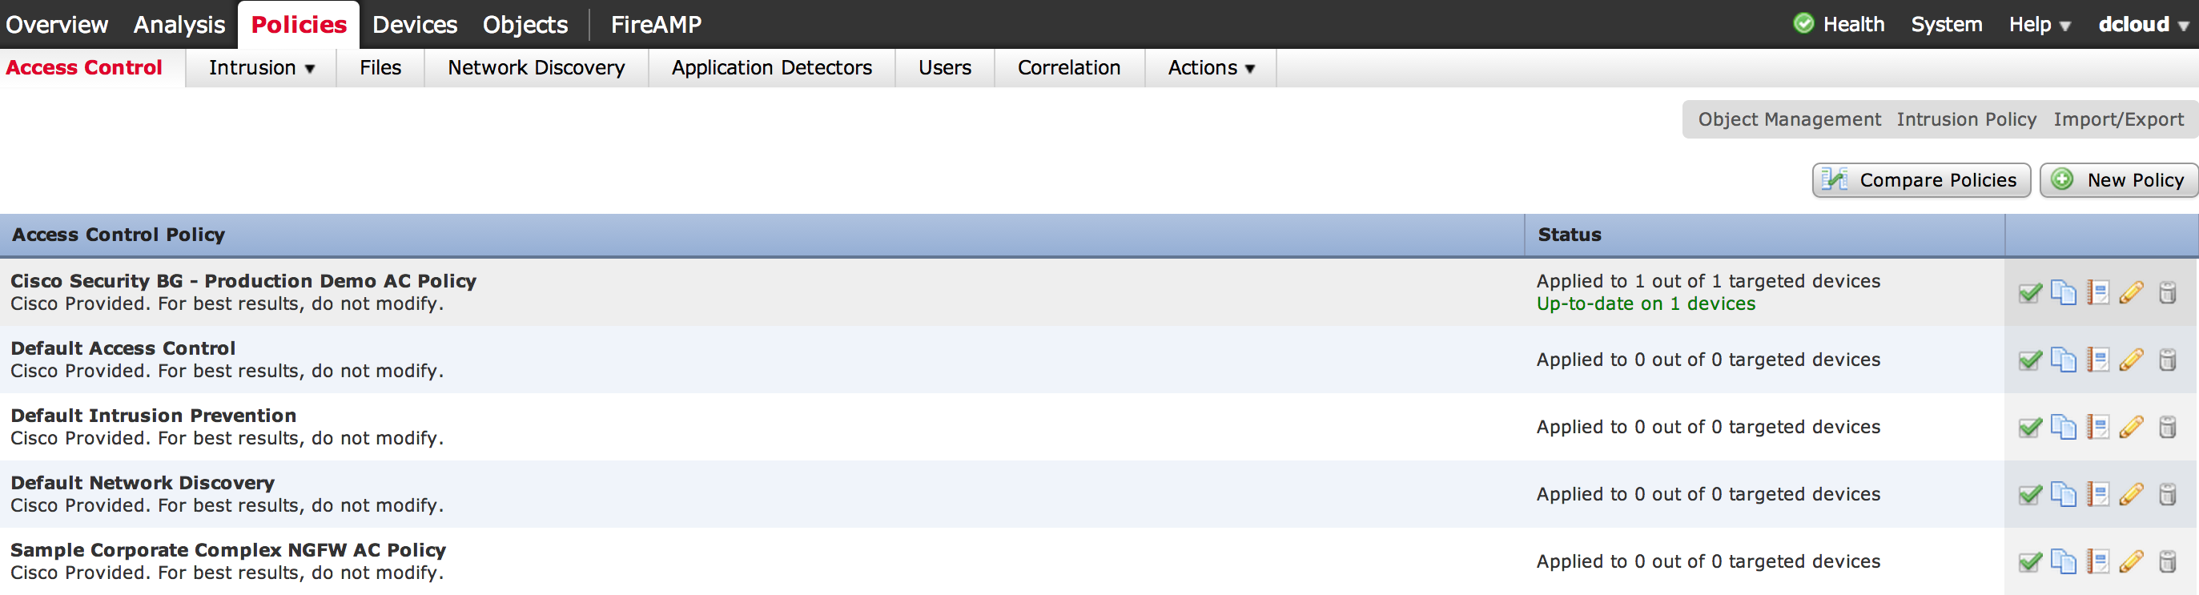
Task: Copy the Sample Corporate Complex NGFW AC Policy
Action: [2064, 561]
